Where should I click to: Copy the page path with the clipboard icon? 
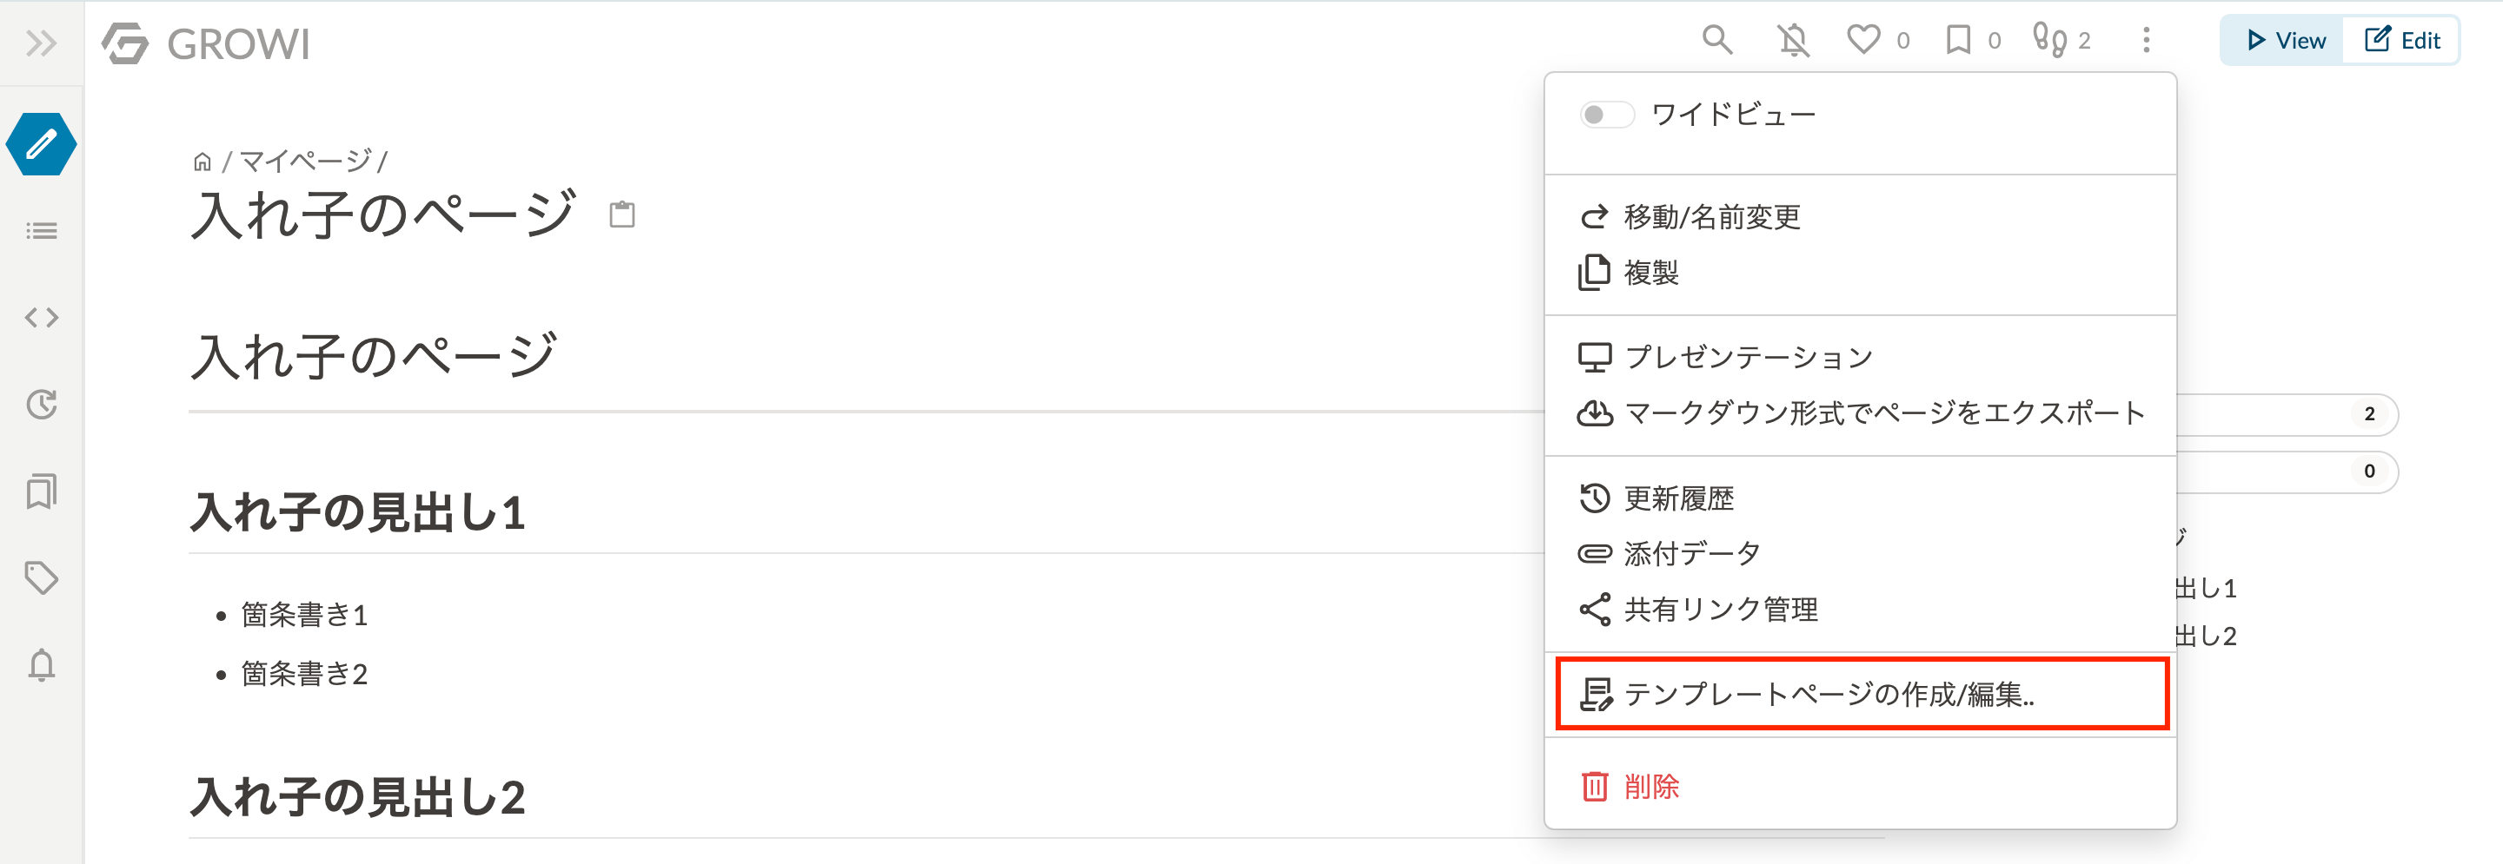(623, 214)
